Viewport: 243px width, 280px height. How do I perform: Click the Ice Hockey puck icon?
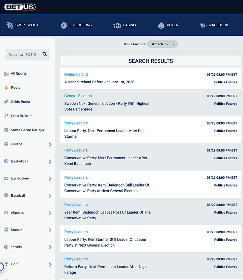(x=6, y=178)
